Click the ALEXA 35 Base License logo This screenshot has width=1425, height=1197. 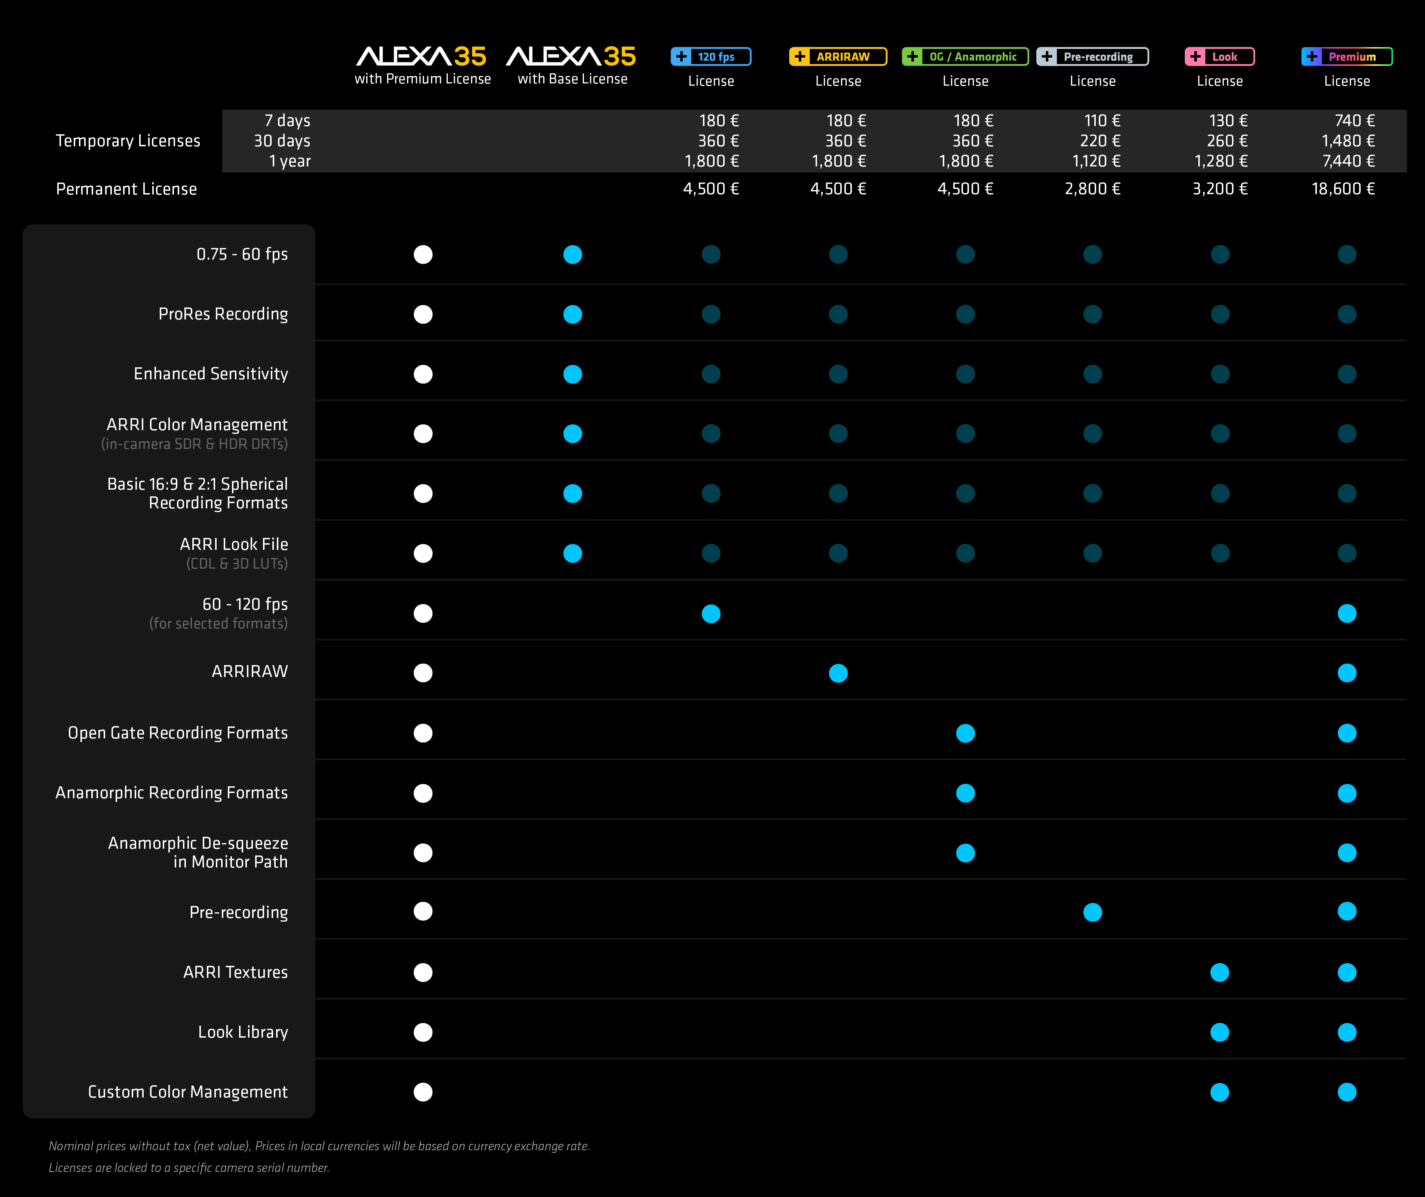pyautogui.click(x=571, y=56)
